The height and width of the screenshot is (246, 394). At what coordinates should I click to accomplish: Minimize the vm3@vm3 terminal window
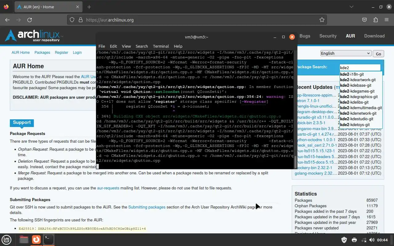(275, 37)
